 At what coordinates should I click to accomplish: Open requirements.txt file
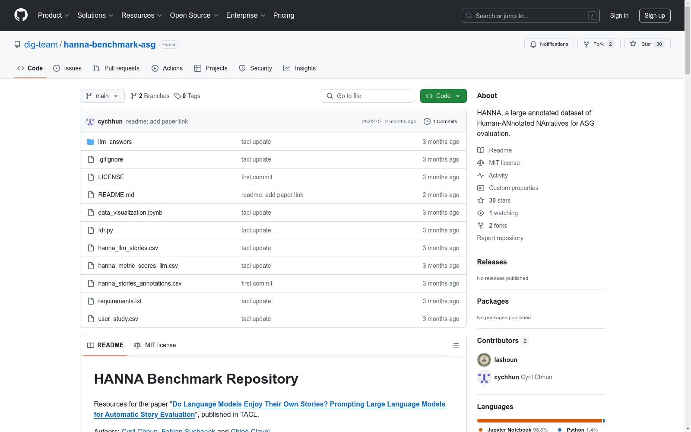click(x=120, y=301)
